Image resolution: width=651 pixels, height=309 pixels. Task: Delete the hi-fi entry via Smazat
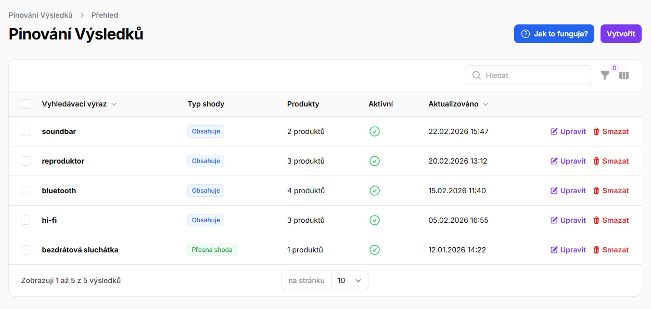coord(611,220)
